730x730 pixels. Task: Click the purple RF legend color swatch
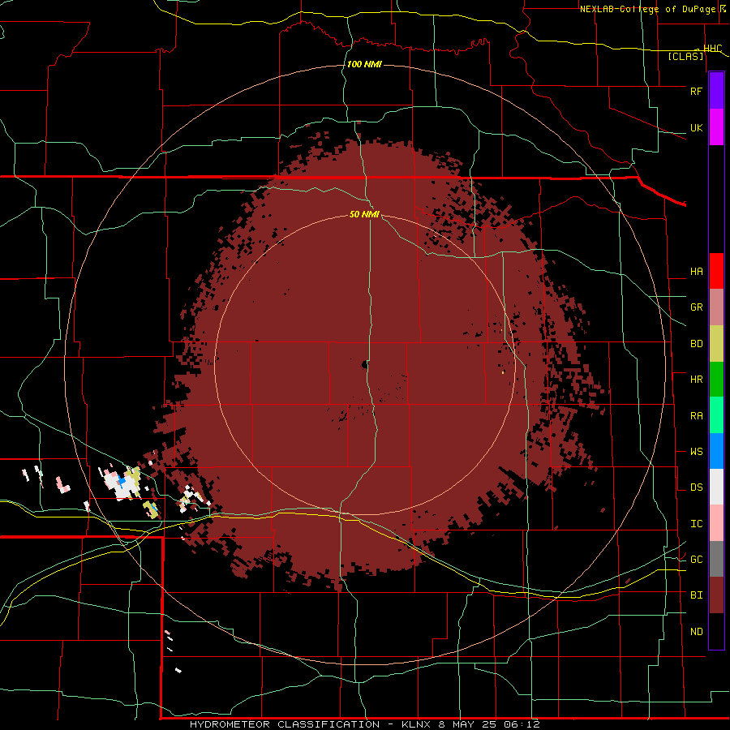click(x=716, y=91)
